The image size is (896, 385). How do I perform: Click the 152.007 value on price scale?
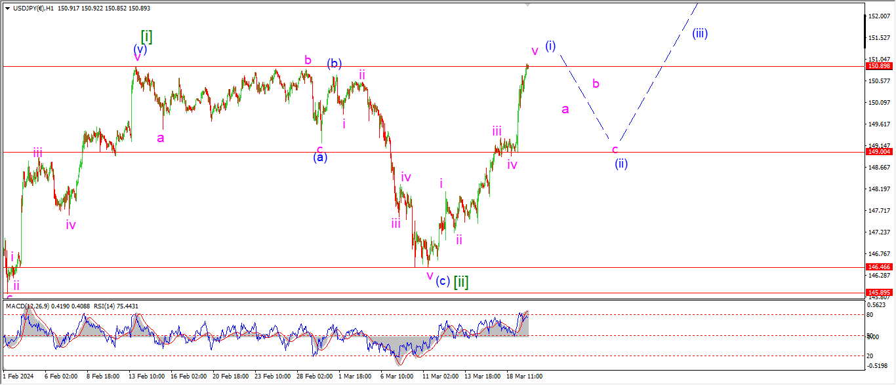[x=878, y=16]
